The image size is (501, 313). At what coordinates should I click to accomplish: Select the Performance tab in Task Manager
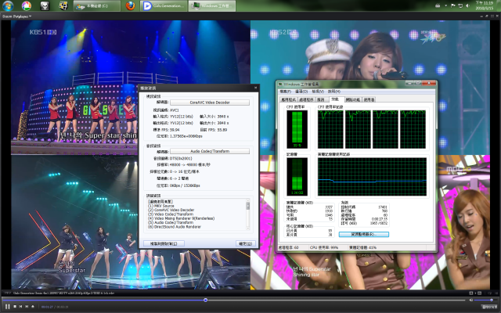pyautogui.click(x=335, y=99)
